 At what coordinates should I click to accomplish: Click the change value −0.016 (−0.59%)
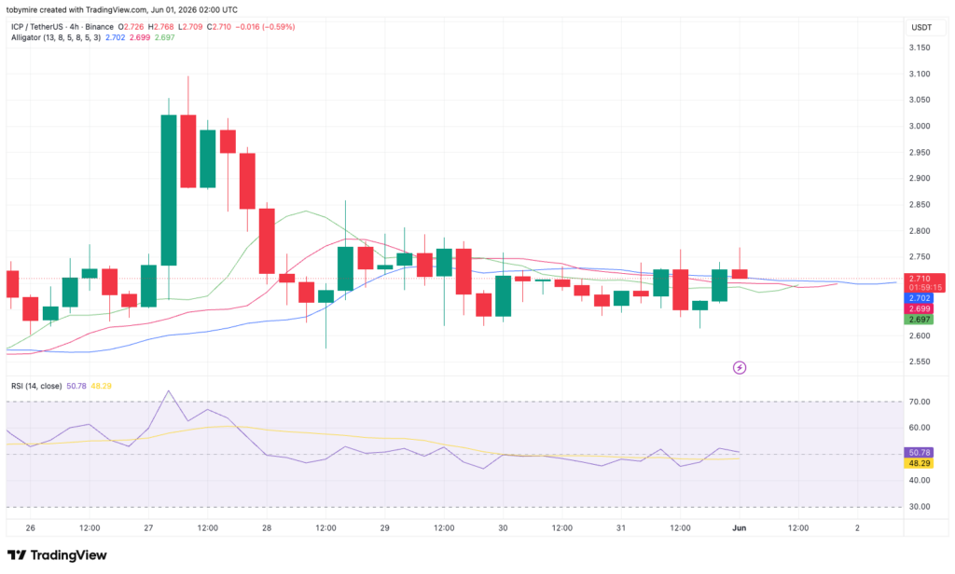[x=265, y=27]
